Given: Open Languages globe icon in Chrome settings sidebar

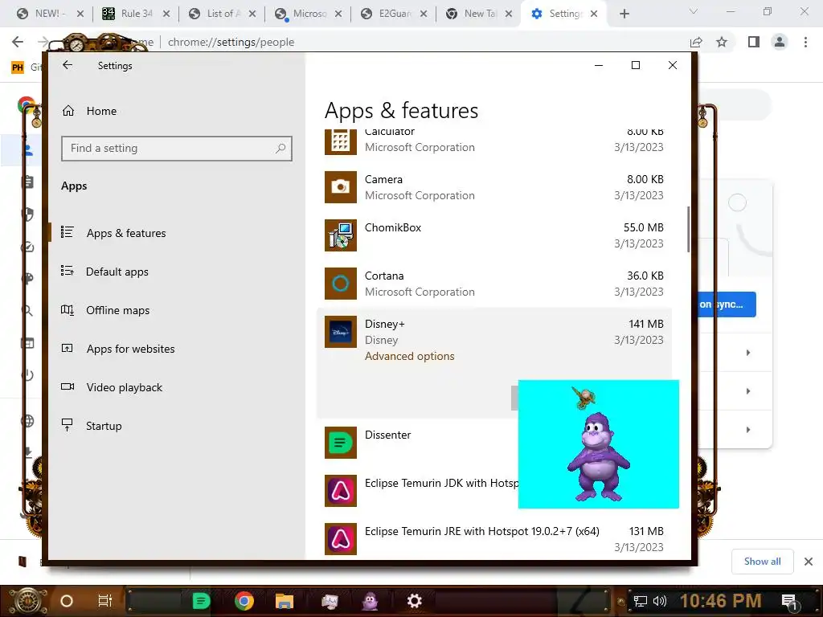Looking at the screenshot, I should coord(28,421).
